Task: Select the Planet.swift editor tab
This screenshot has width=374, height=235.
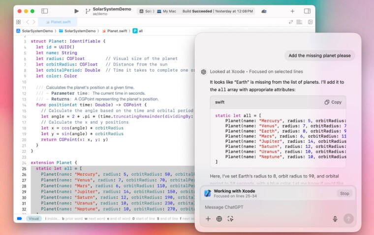Action: [x=58, y=22]
